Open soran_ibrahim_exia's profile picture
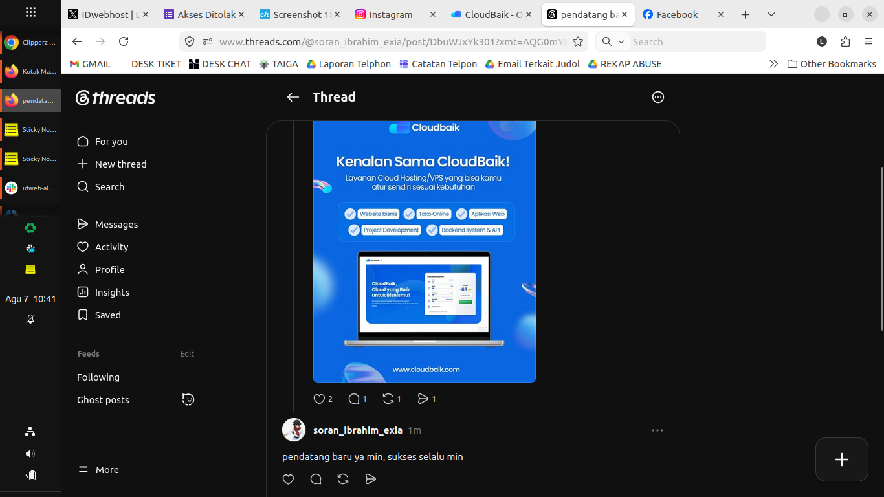884x497 pixels. (x=294, y=430)
